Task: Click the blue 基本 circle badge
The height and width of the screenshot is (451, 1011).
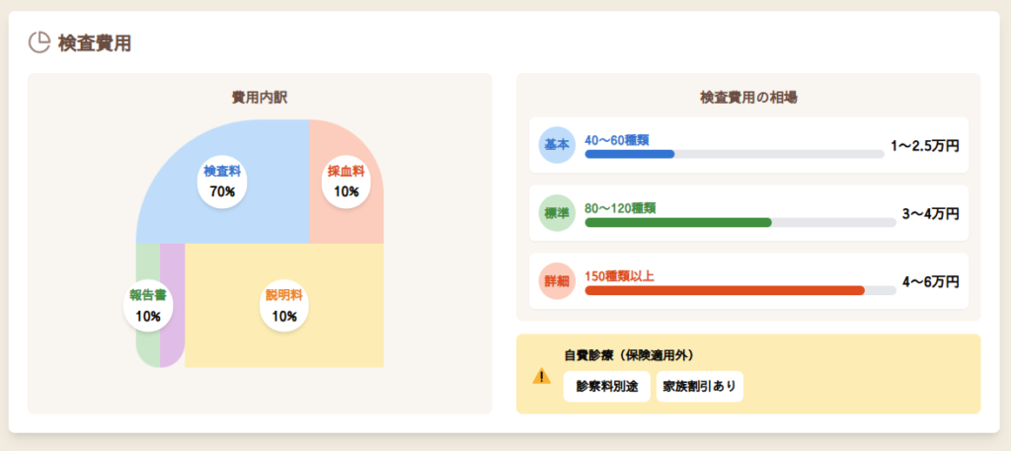Action: coord(556,145)
